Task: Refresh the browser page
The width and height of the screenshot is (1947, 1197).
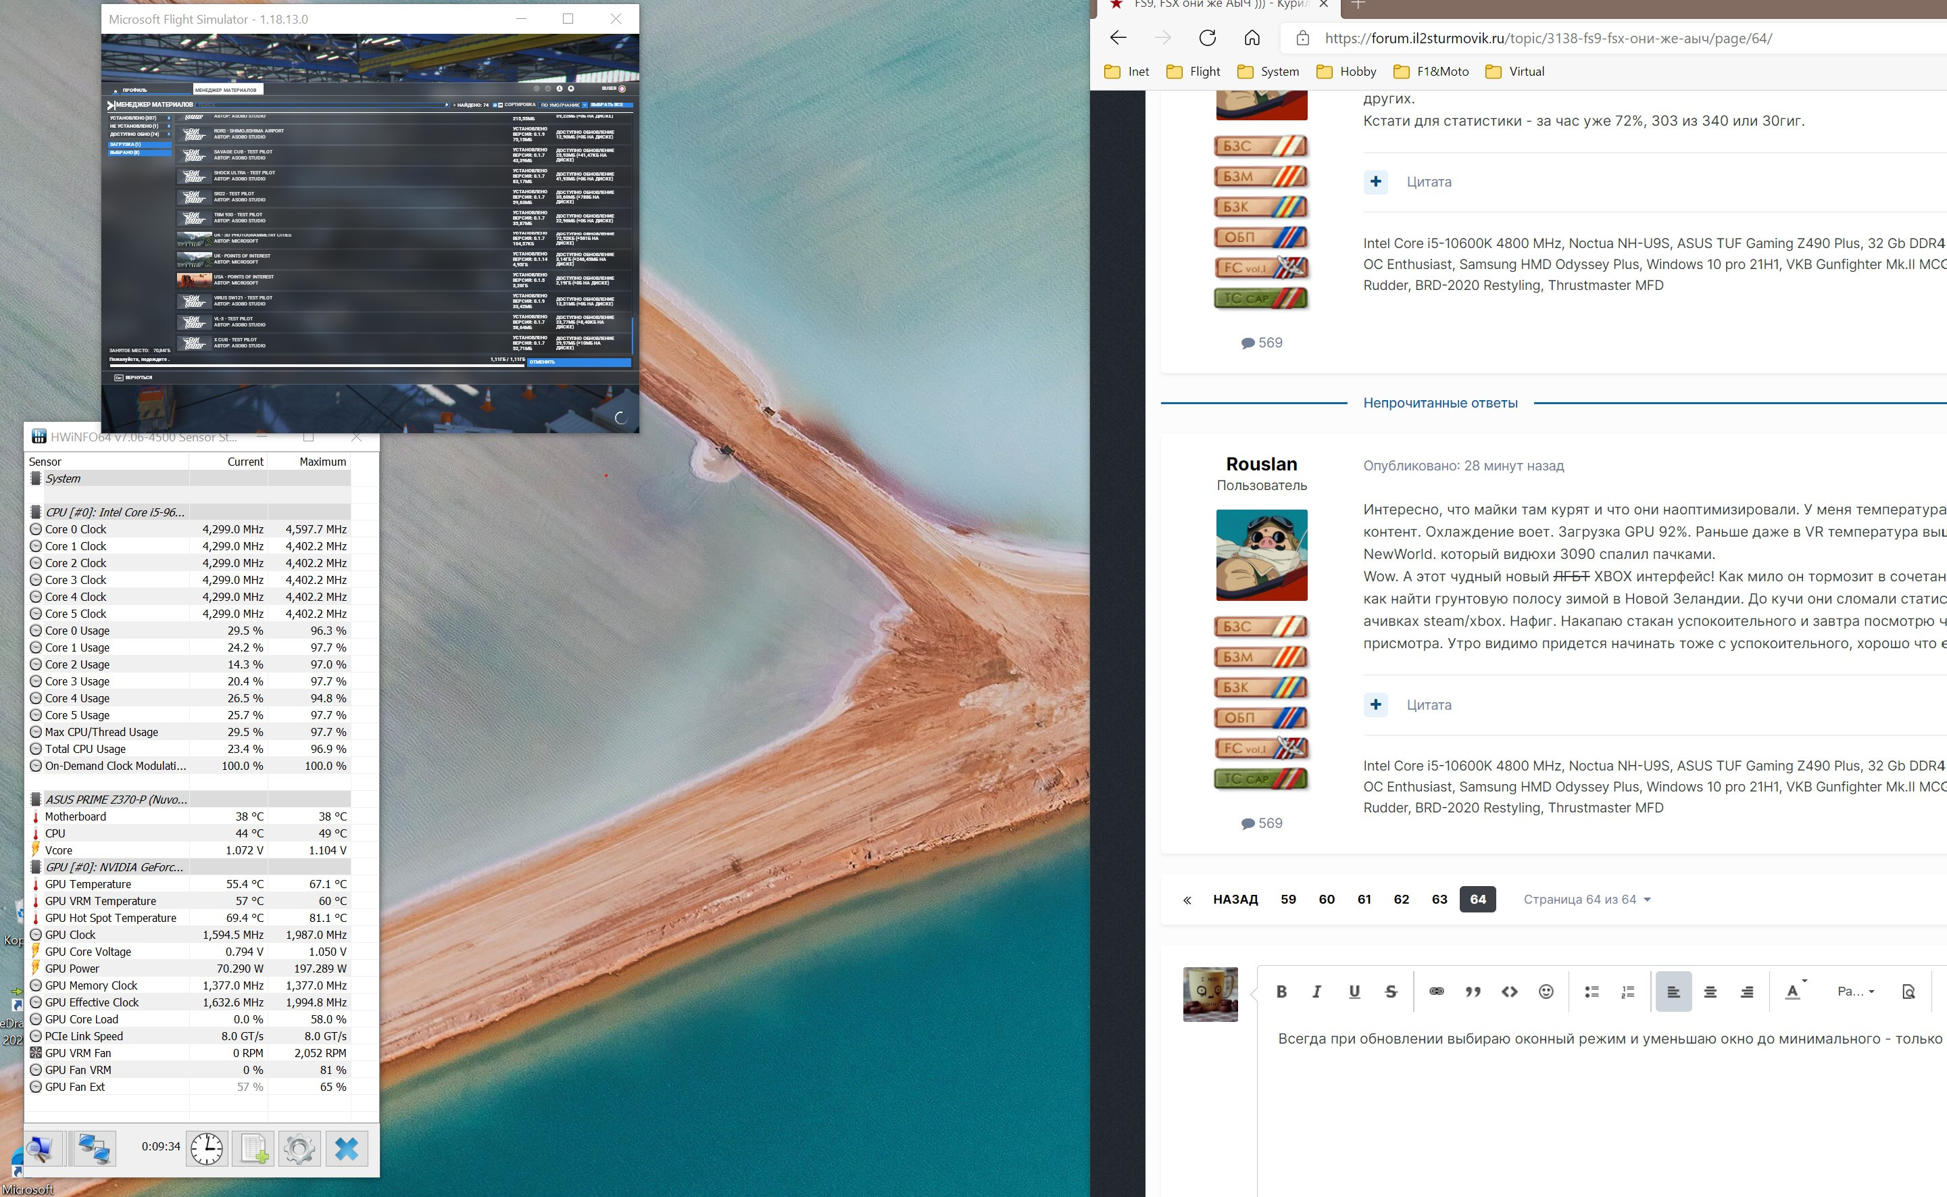Action: pyautogui.click(x=1207, y=38)
